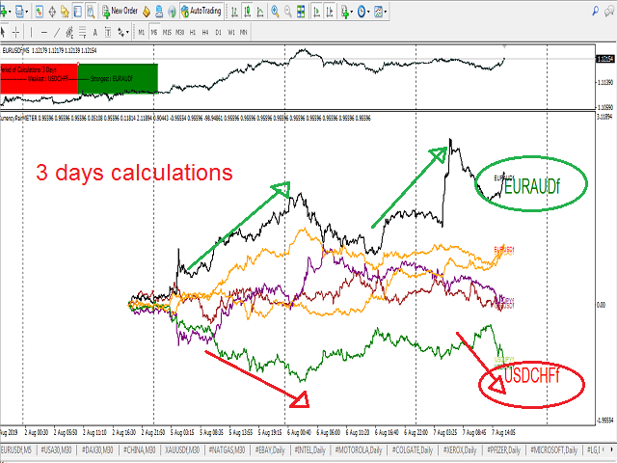This screenshot has height=463, width=617.
Task: Open the EURUSDf,M5 chart tab
Action: pyautogui.click(x=16, y=449)
